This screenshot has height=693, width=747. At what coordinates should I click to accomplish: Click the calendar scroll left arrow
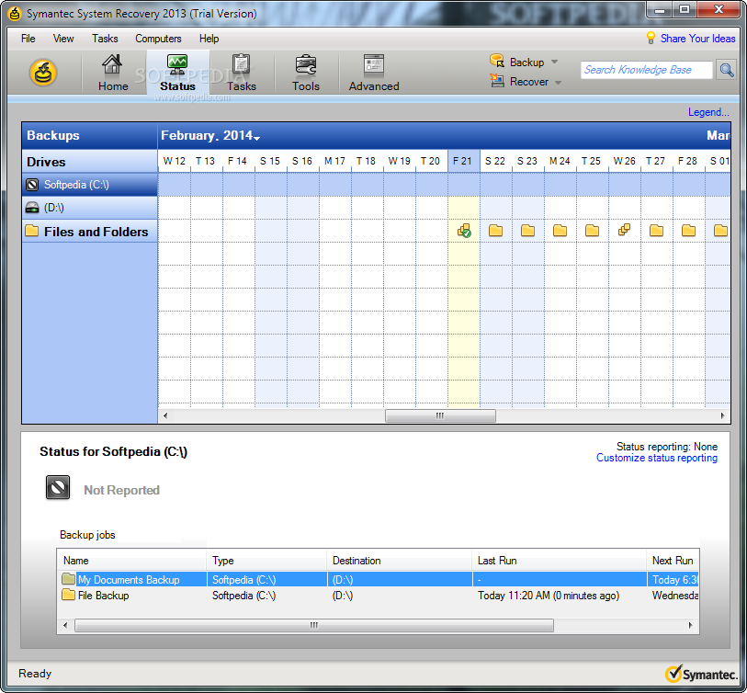click(x=165, y=415)
